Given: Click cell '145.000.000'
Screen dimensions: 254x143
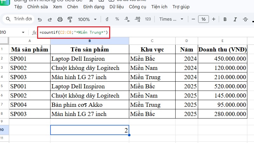Looking at the screenshot, I should (223, 96).
